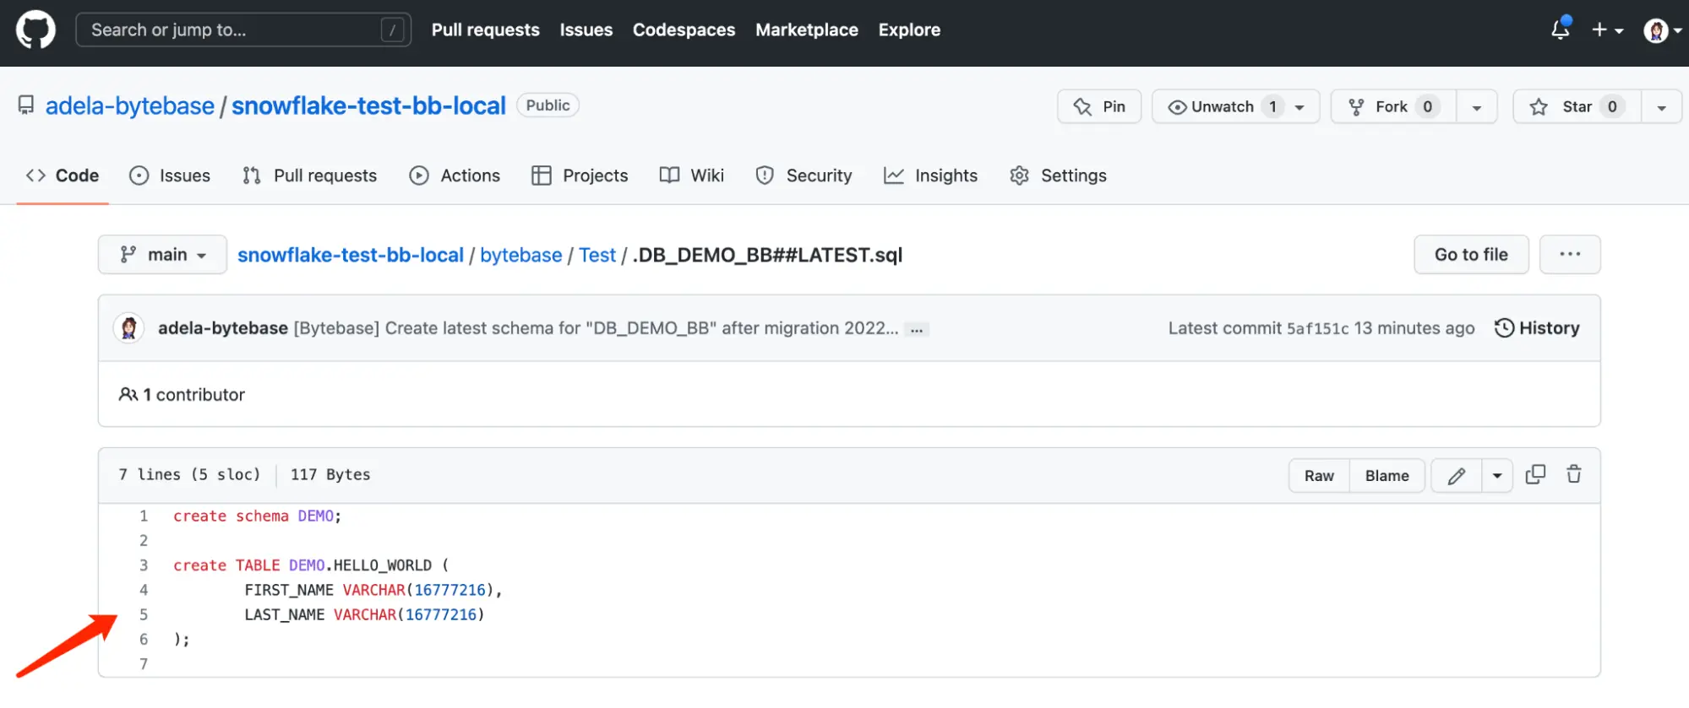Expand the Fork dropdown arrow
This screenshot has width=1689, height=708.
click(1477, 107)
